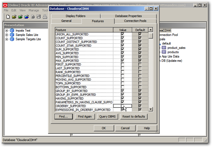Switch to the Connection Pools tab

tap(135, 21)
